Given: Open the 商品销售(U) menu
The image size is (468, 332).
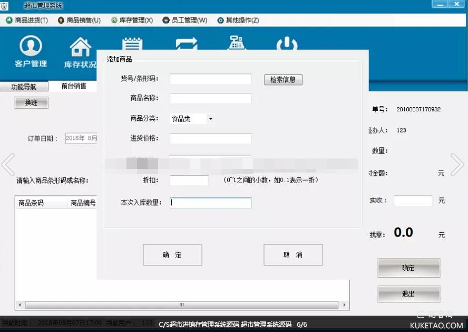Looking at the screenshot, I should click(80, 20).
